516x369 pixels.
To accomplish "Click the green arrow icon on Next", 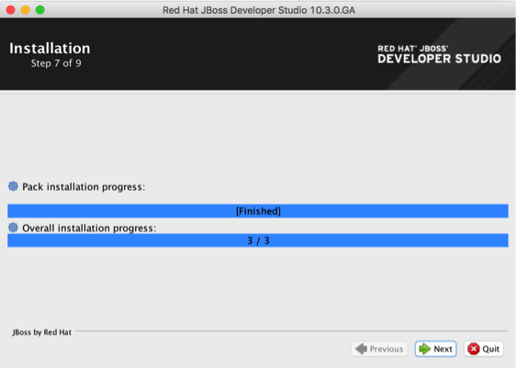I will [x=425, y=349].
